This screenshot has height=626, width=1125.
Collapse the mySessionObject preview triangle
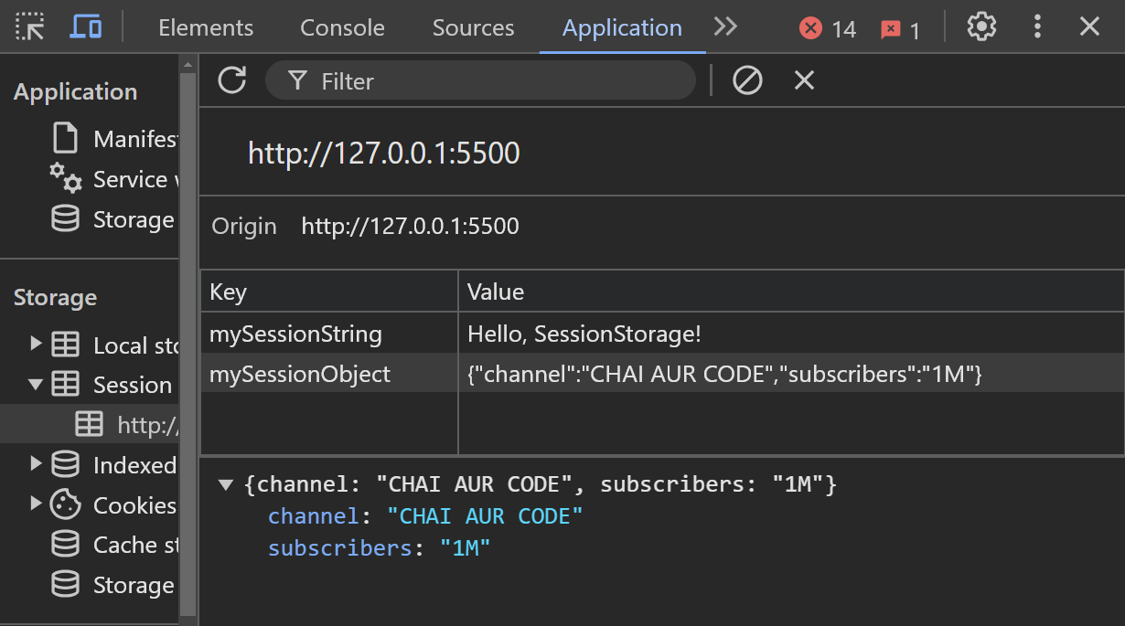click(x=226, y=484)
